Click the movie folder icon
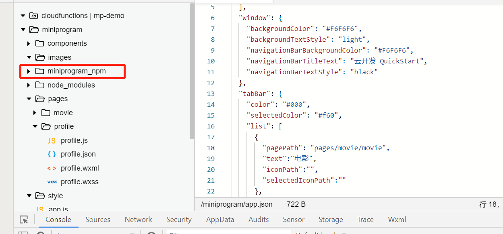The width and height of the screenshot is (503, 234). point(46,113)
